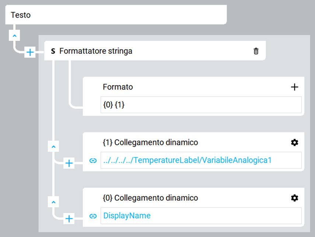
Task: Add a placeholder using the Formato plus icon
Action: [294, 87]
